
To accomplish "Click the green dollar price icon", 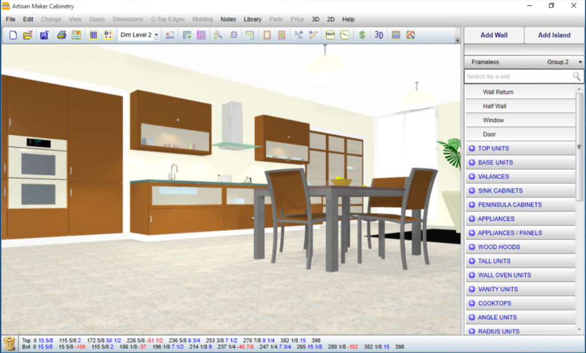I will (362, 35).
